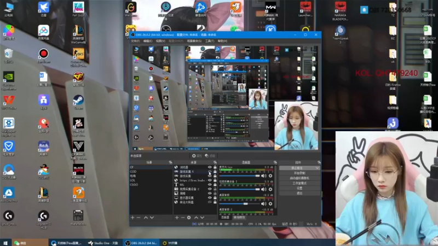Viewport: 438px width, 246px height.
Task: Open Bandicam red record desktop icon
Action: 44,56
